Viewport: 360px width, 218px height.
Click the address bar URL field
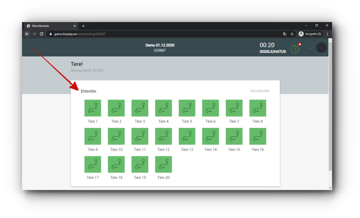(158, 34)
